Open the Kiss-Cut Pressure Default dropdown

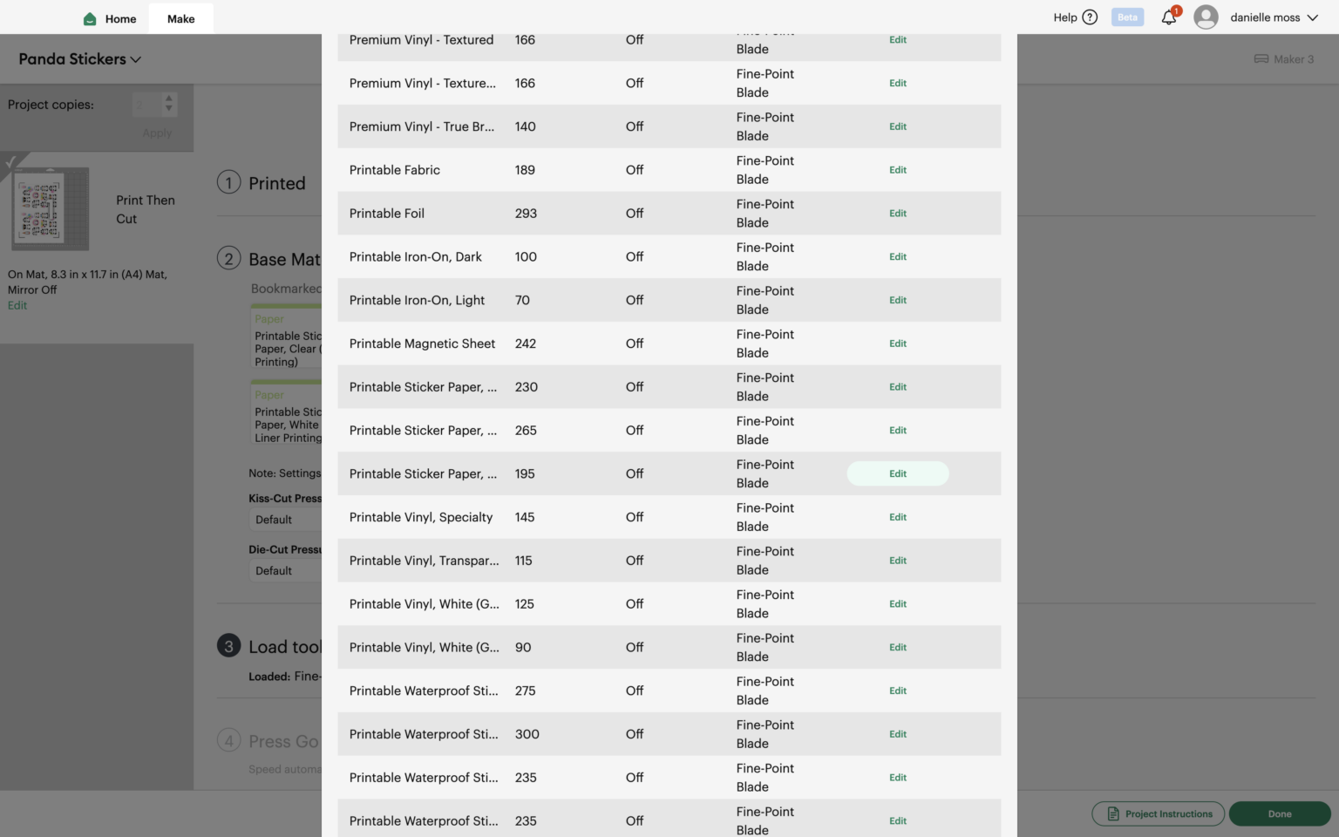point(286,520)
